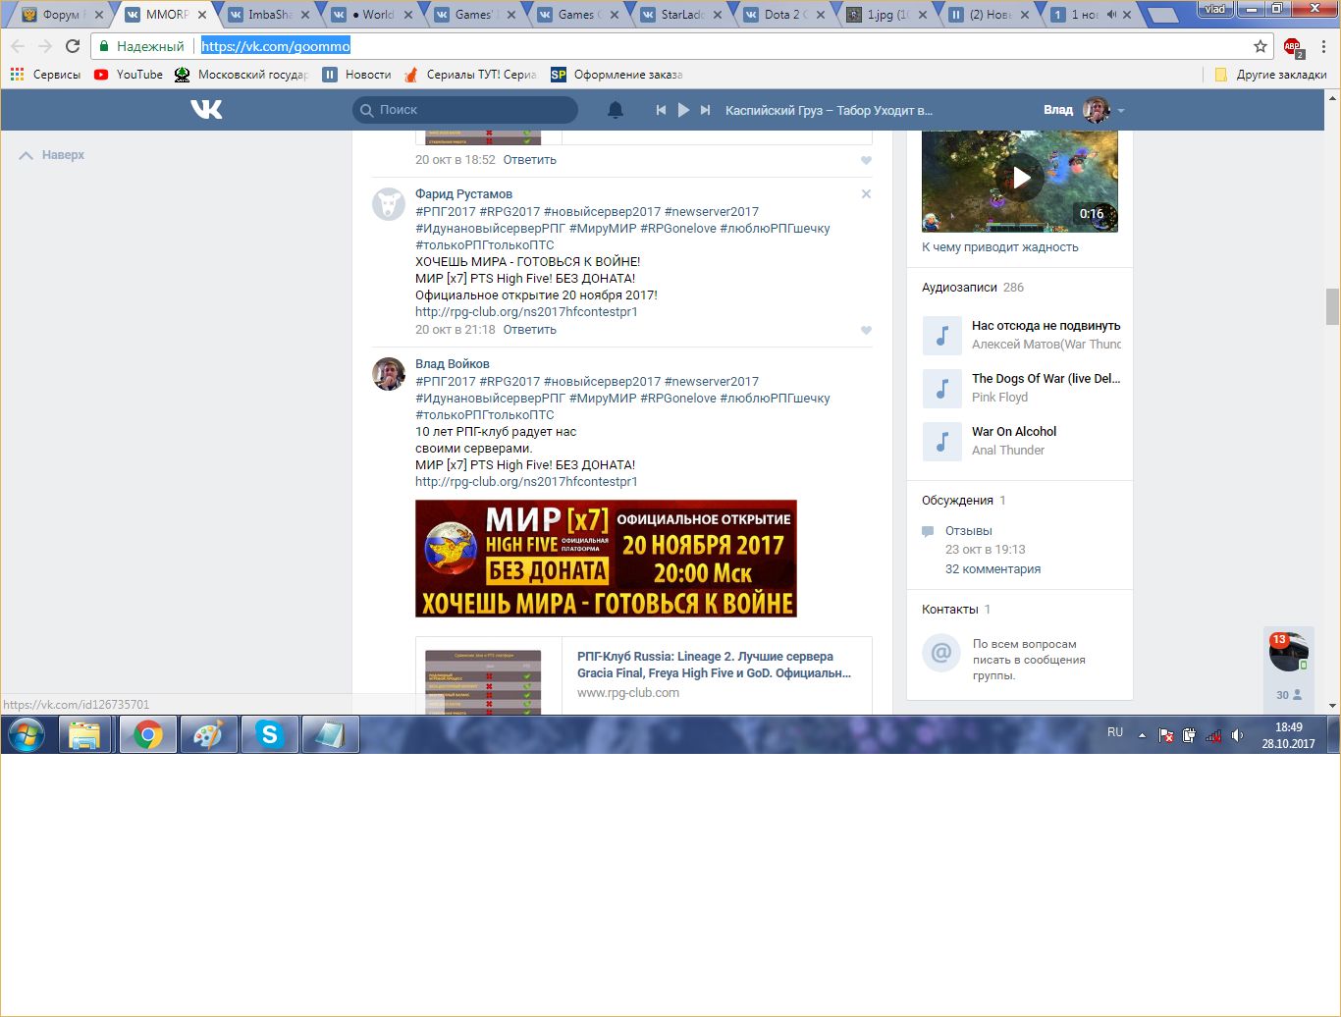Viewport: 1341px width, 1017px height.
Task: Open the Новости bookmark
Action: (x=357, y=75)
